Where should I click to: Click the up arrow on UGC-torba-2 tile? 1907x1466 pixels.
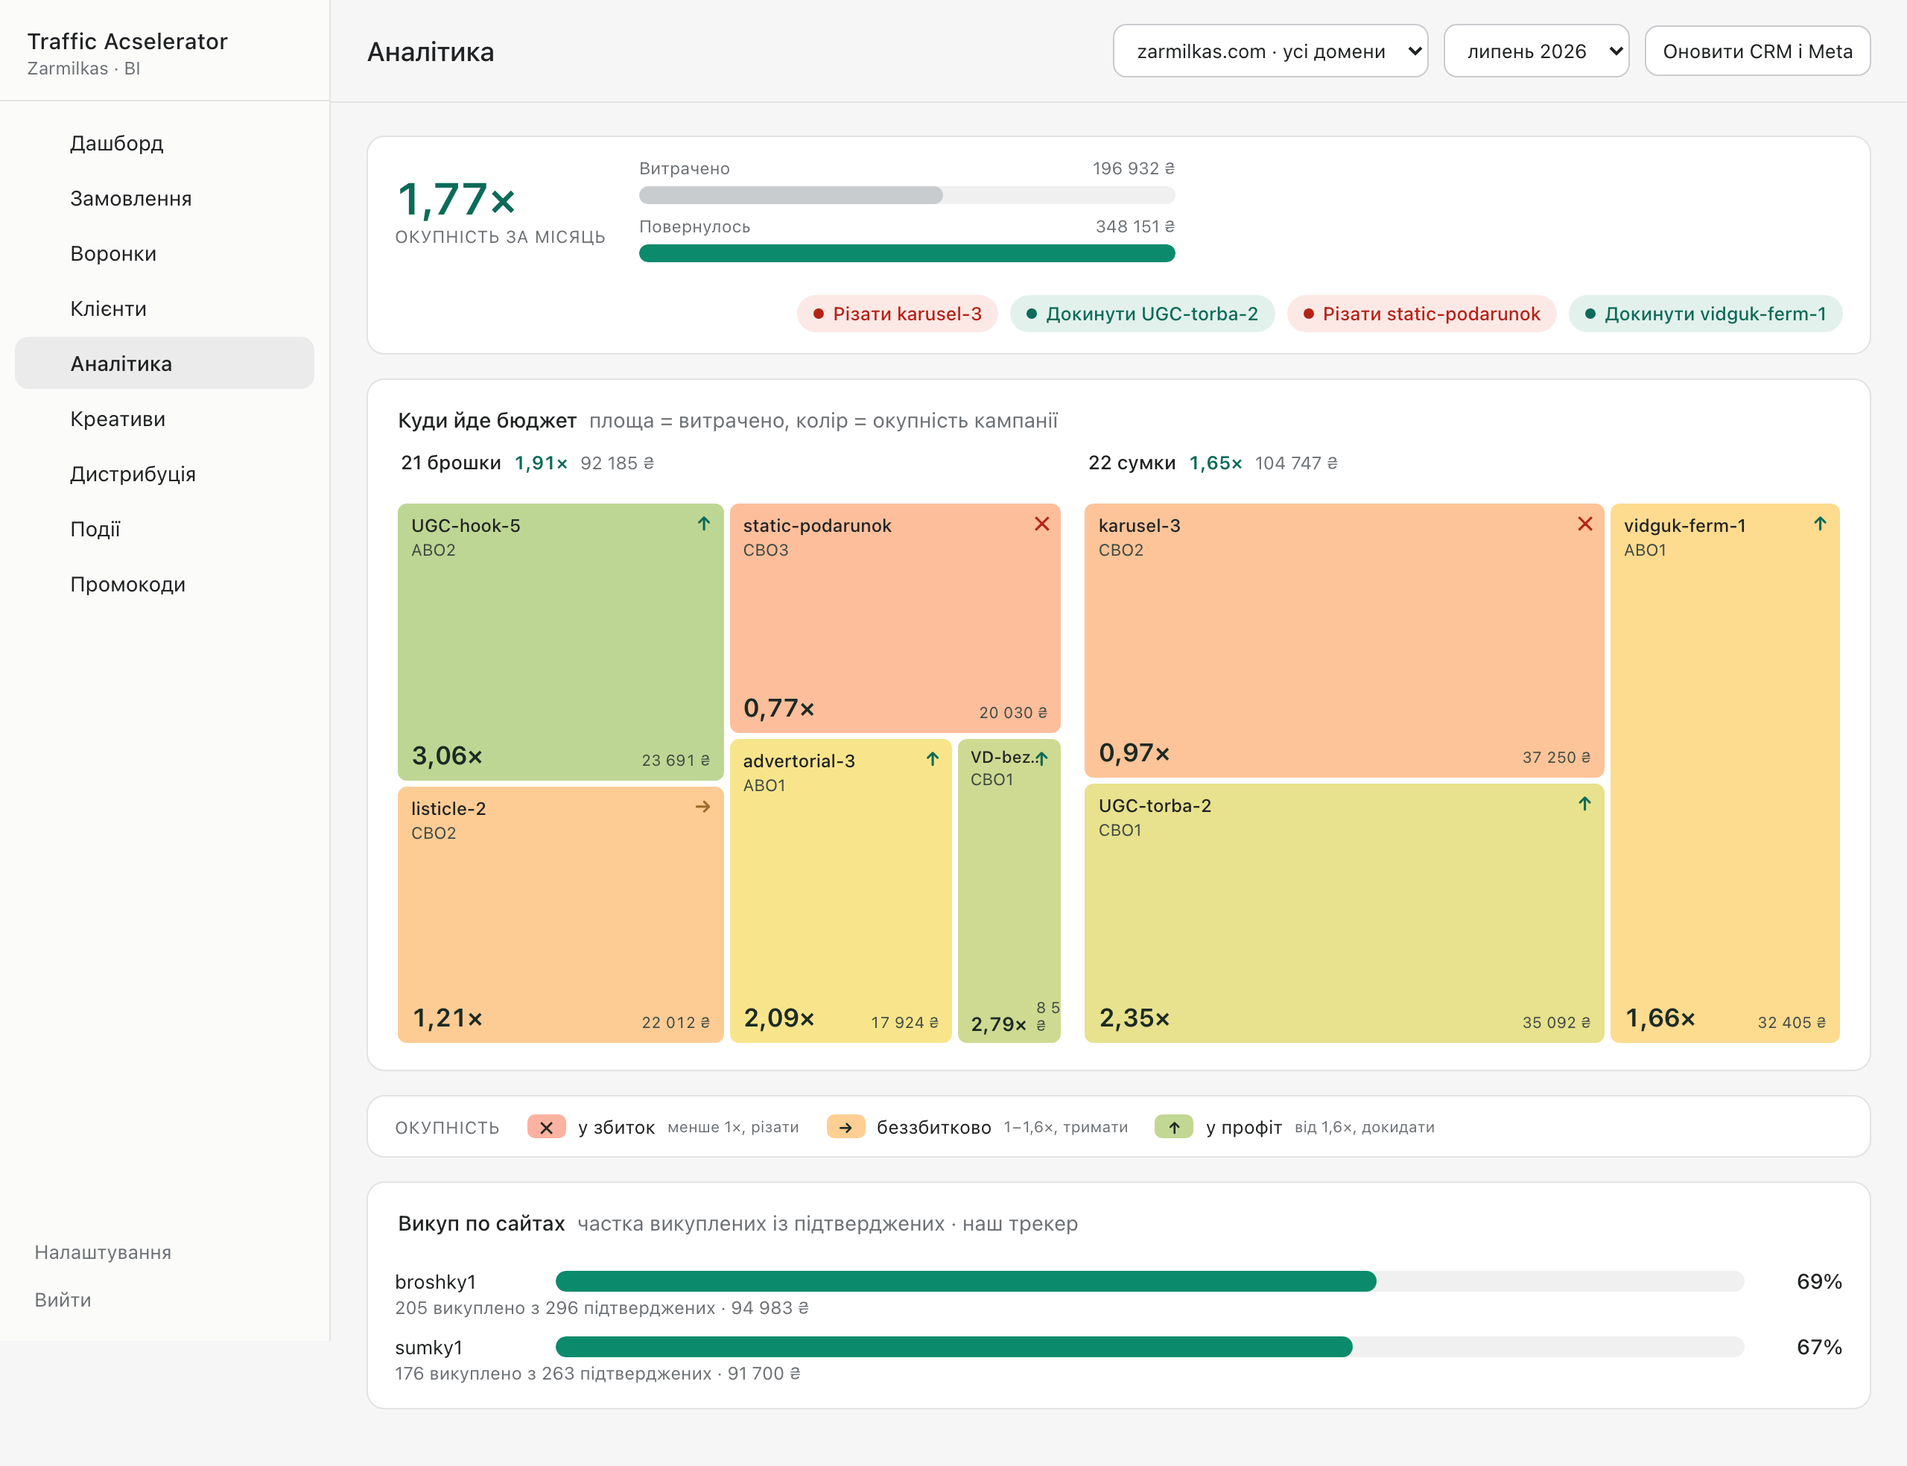click(x=1584, y=804)
